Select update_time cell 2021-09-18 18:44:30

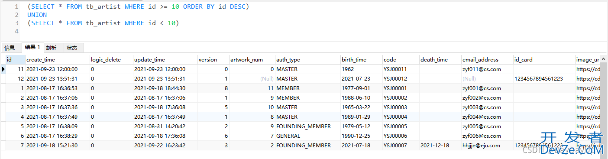165,88
